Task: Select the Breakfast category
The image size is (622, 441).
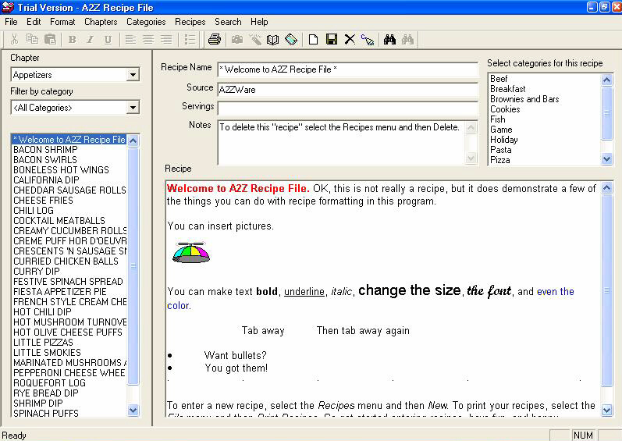Action: (508, 89)
